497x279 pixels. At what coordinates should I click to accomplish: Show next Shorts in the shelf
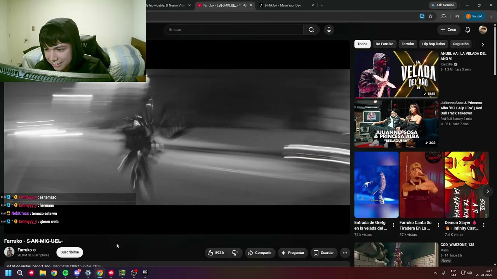pyautogui.click(x=488, y=191)
